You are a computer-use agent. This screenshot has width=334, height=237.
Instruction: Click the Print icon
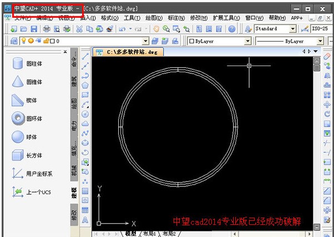click(x=47, y=29)
